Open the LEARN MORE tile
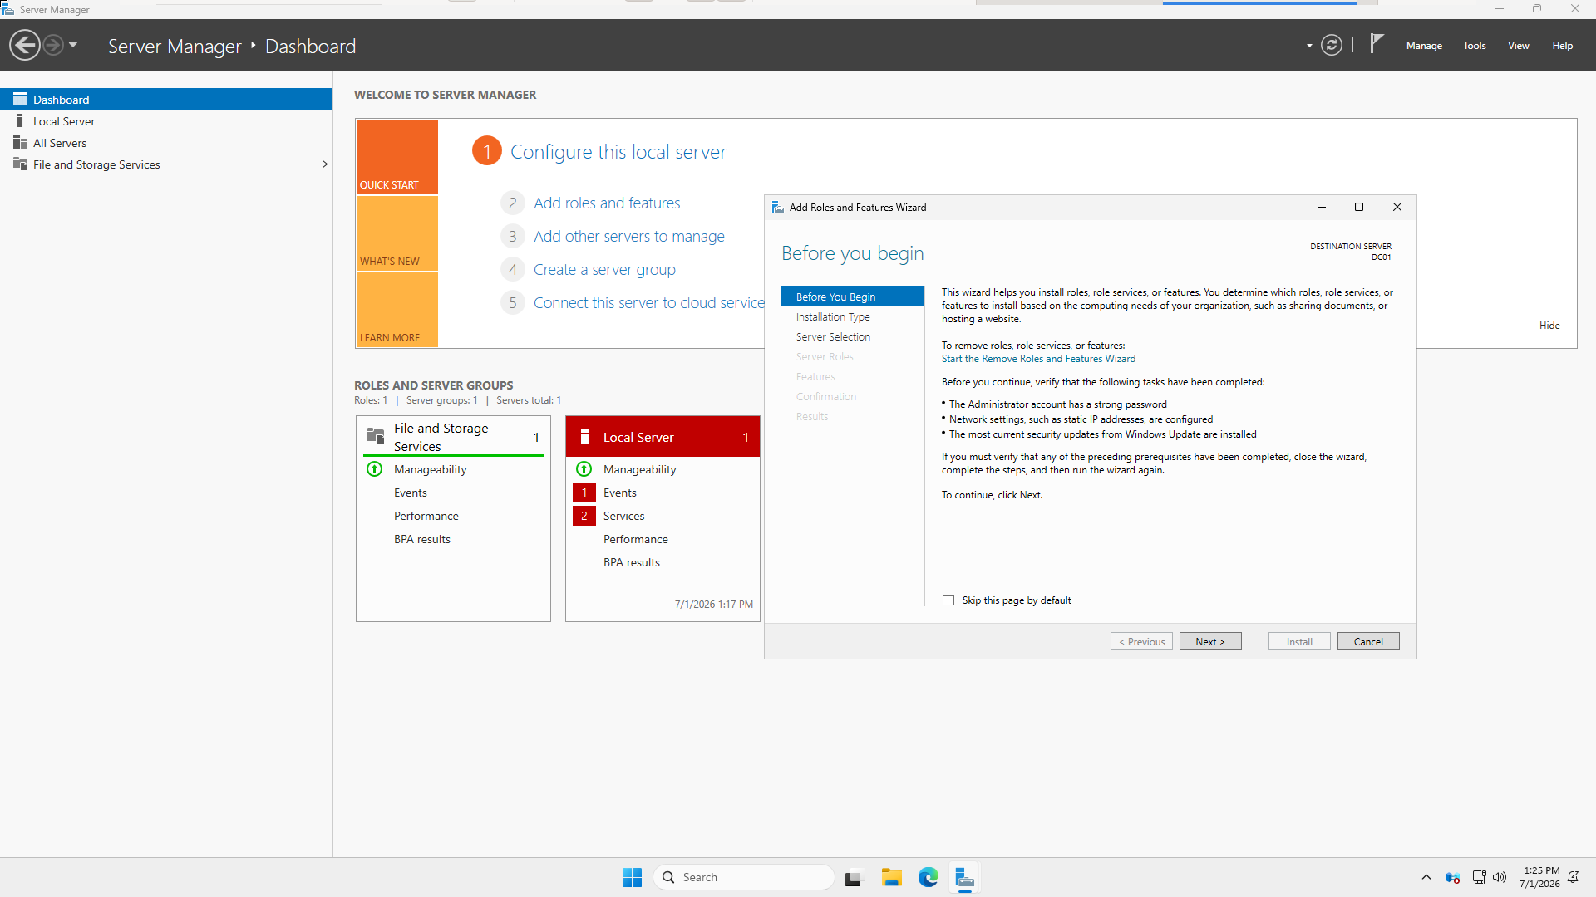1596x897 pixels. (397, 310)
